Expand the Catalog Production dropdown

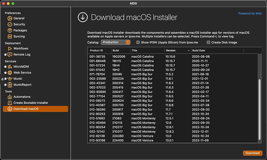click(115, 42)
